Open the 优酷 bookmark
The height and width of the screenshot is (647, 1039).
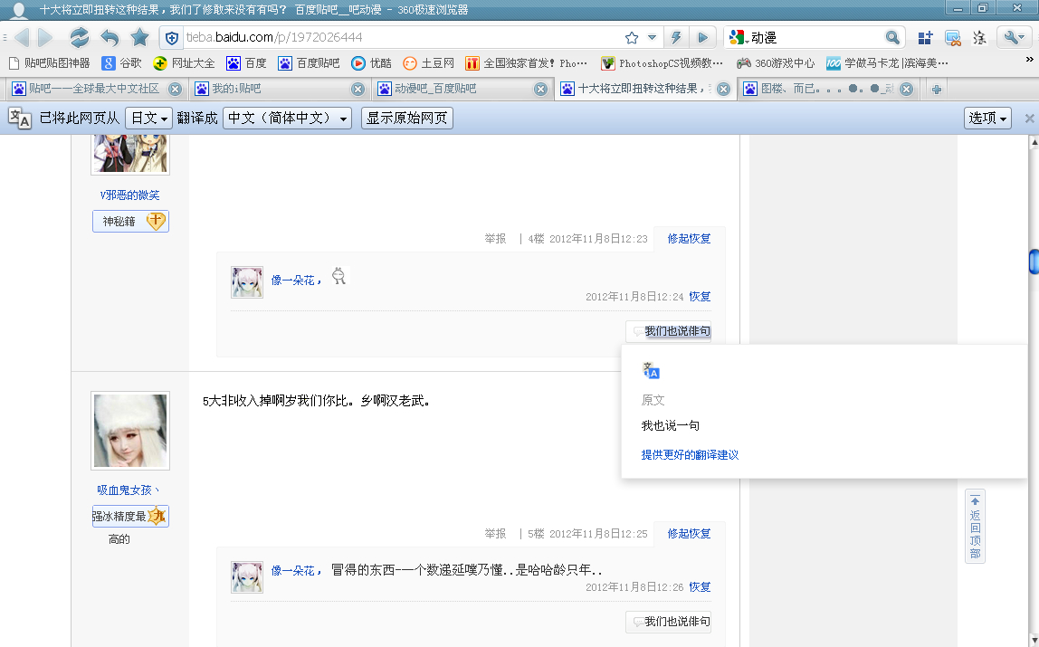coord(371,63)
